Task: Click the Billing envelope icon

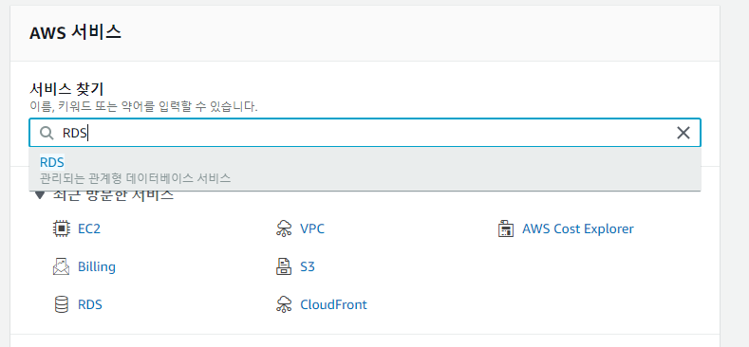Action: (61, 266)
